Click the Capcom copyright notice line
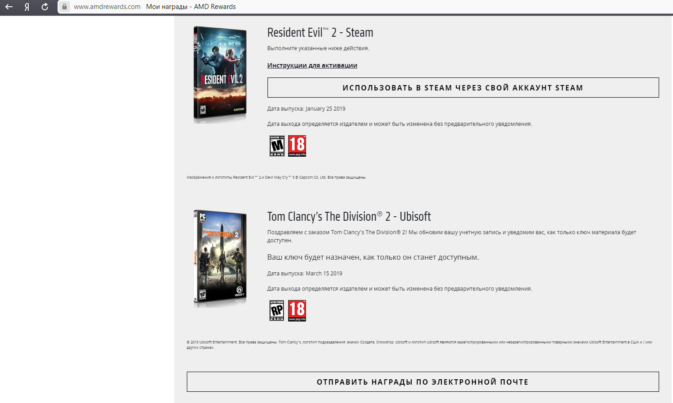 pos(276,177)
